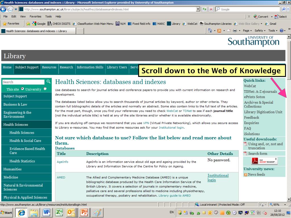Viewport: 291px width, 218px height.
Task: Open Microsoft Excel from the taskbar
Action: click(59, 212)
